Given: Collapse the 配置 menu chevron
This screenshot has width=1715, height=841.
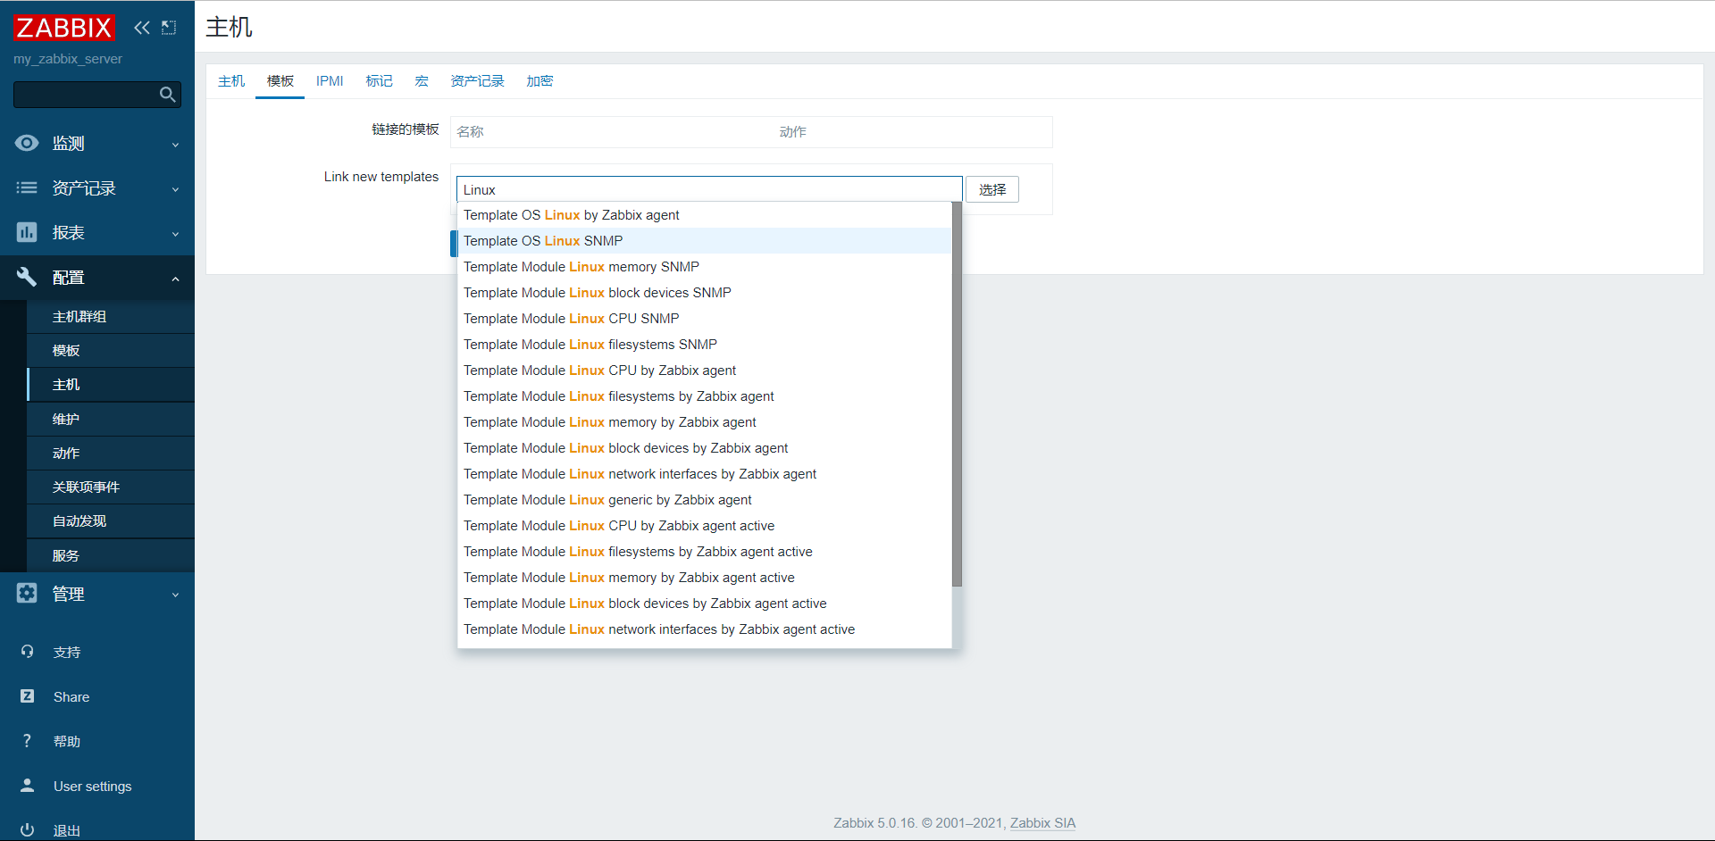Looking at the screenshot, I should [175, 279].
